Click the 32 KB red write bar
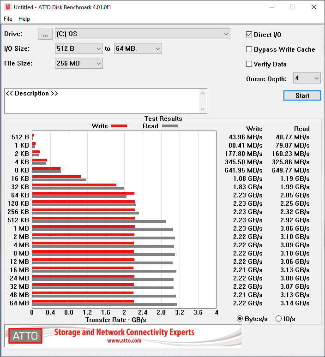Screen dimensions: 325x357 (74, 185)
